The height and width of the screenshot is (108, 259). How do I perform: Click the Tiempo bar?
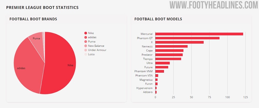tap(168, 59)
